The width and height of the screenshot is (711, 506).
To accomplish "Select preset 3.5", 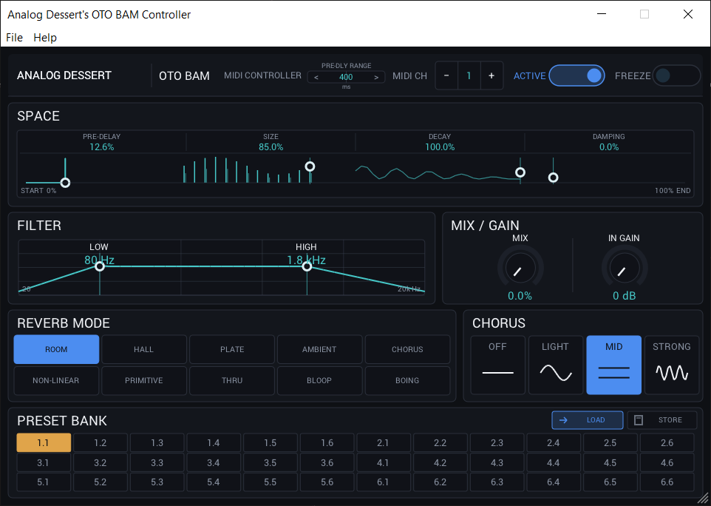I will tap(271, 463).
